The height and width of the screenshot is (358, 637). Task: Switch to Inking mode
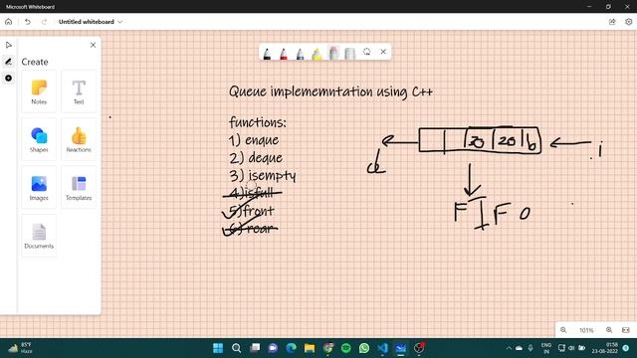(9, 62)
